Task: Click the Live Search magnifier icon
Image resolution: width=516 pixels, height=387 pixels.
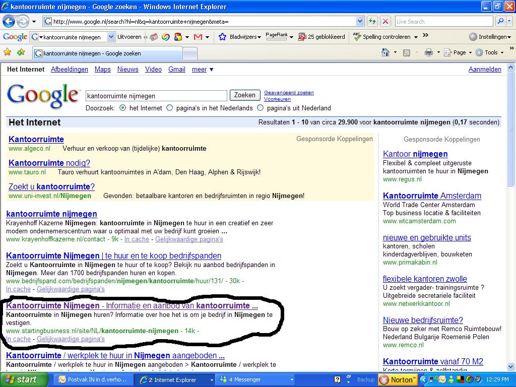Action: pos(500,21)
